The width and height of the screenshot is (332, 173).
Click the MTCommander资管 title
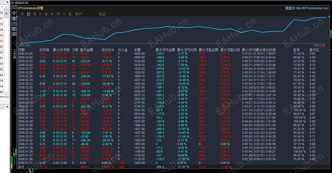[x=31, y=8]
